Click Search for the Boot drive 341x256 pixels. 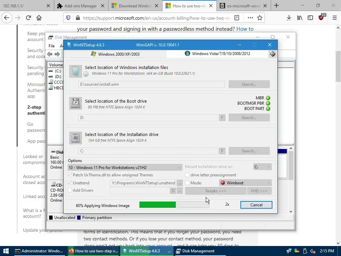coord(249,118)
